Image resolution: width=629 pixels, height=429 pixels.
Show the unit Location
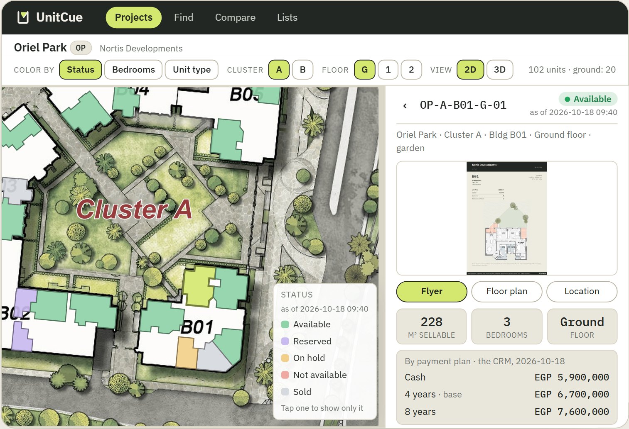[x=582, y=292]
